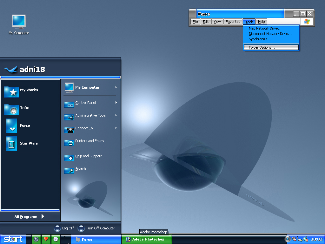Expand the All Programs arrow
Image resolution: width=325 pixels, height=244 pixels.
point(43,216)
